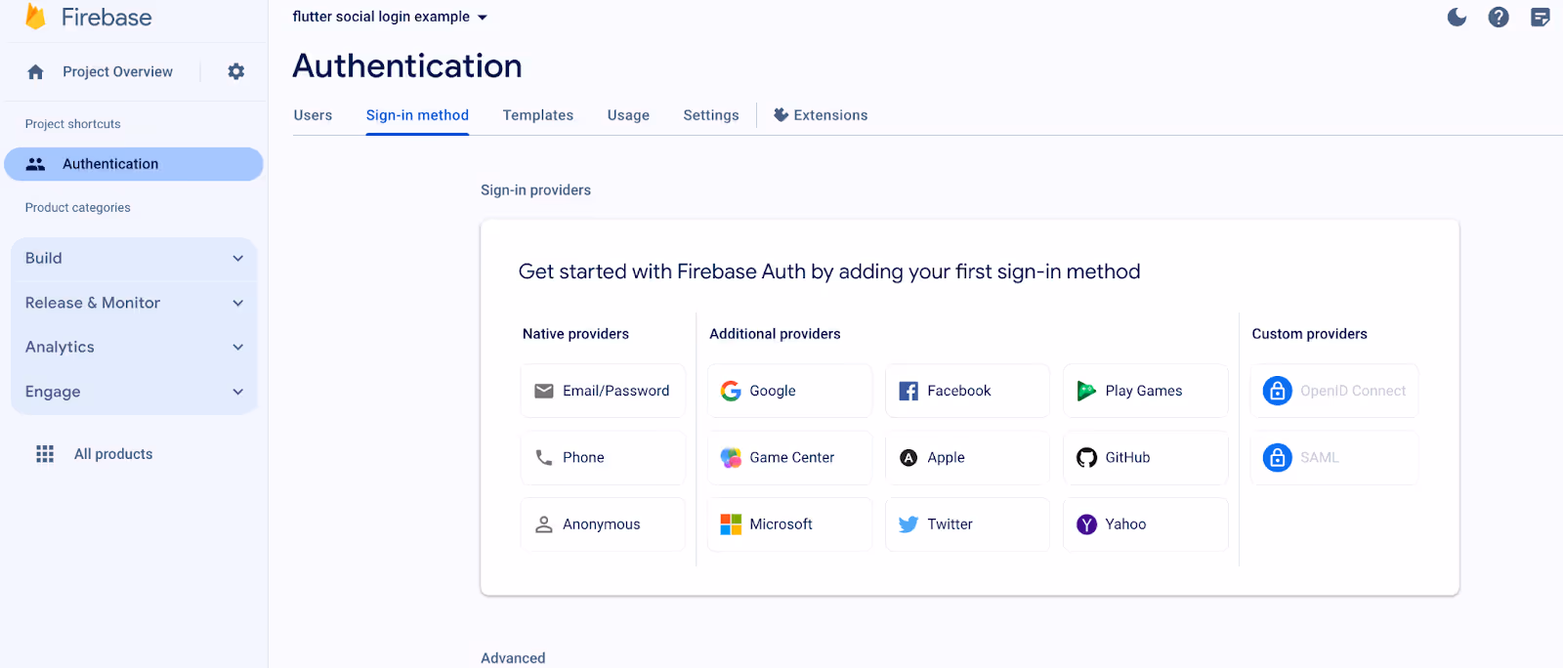Select the Microsoft provider

[789, 524]
